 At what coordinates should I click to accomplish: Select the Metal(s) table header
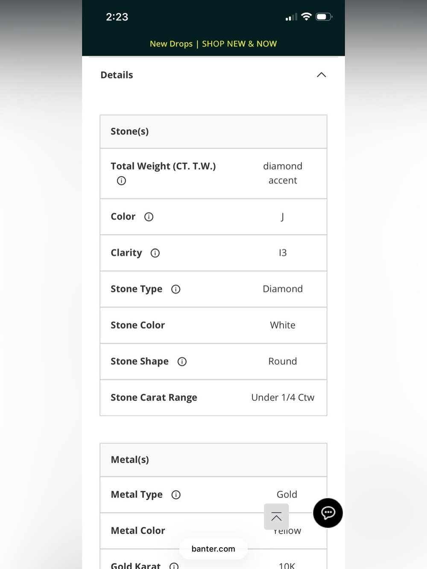coord(213,460)
